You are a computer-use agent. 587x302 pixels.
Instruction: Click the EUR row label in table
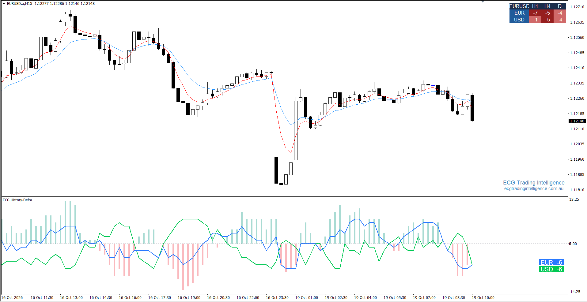519,13
